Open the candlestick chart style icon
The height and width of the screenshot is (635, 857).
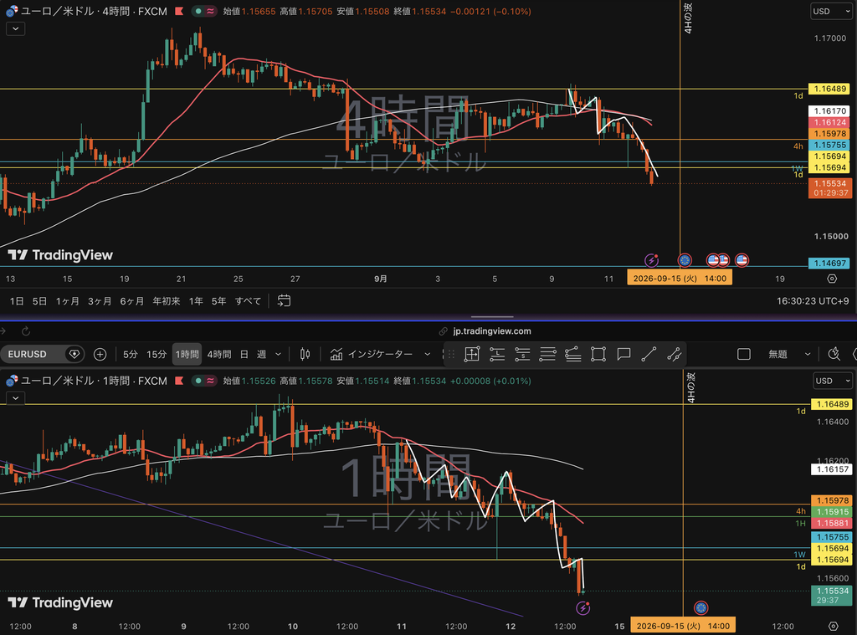point(305,355)
